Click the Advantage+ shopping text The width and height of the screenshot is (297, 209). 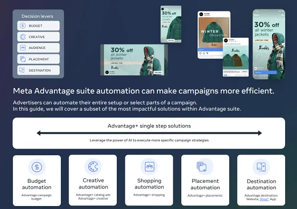[149, 195]
